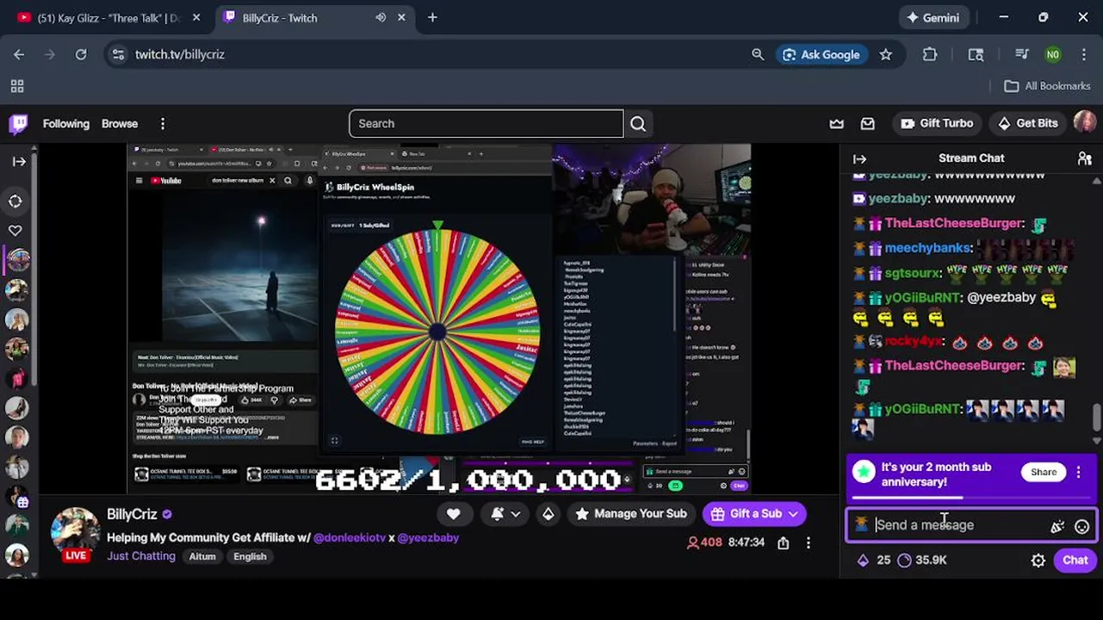Switch to Kay Glizz YouTube tab
The image size is (1103, 620).
pyautogui.click(x=108, y=17)
